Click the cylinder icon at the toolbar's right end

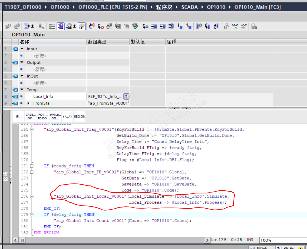click(254, 27)
